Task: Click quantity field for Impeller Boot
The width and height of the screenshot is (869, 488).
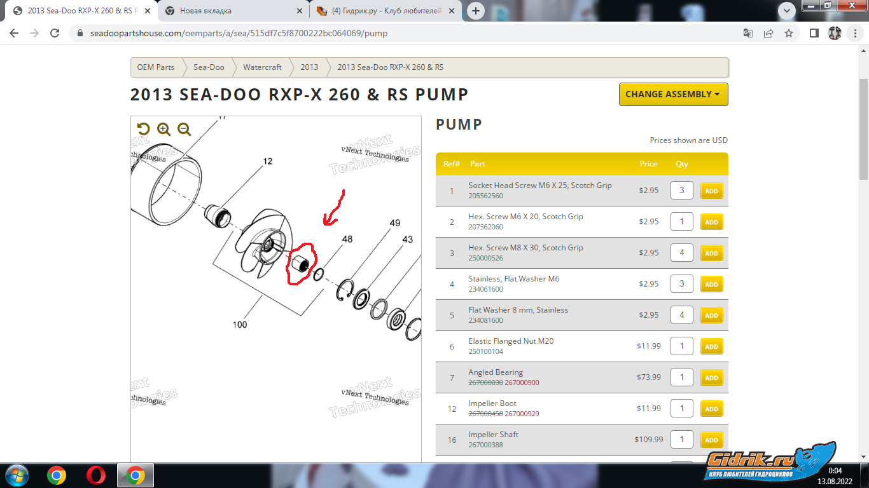Action: pos(681,408)
